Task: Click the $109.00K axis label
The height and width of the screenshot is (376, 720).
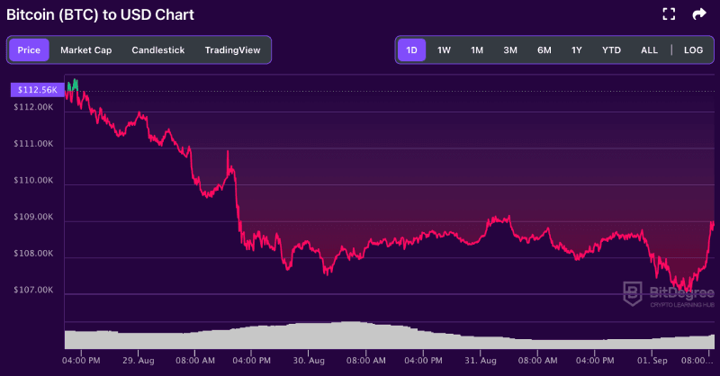Action: (x=33, y=217)
